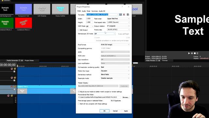Start playback in the Video Preview
The image size is (209, 118).
click(189, 53)
